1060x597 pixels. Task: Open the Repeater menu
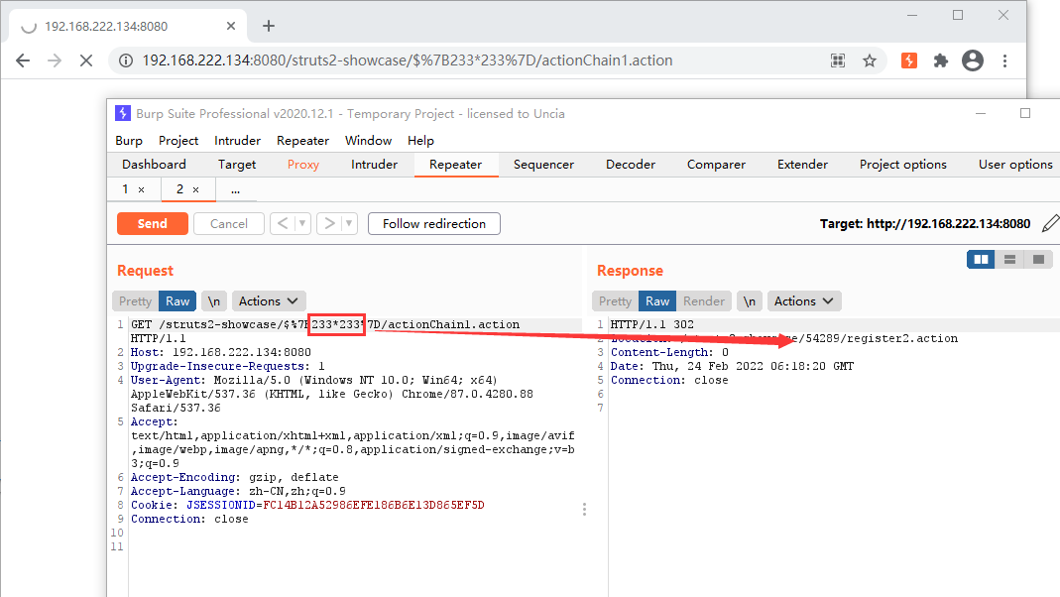pos(302,141)
